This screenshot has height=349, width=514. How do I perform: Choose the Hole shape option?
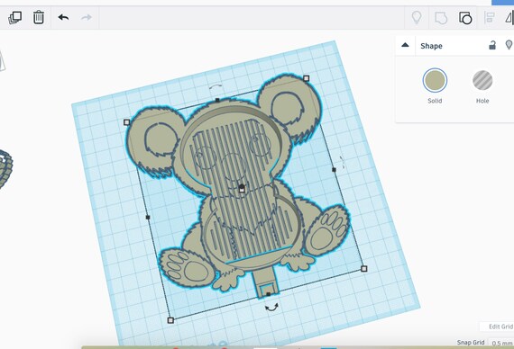coord(482,80)
